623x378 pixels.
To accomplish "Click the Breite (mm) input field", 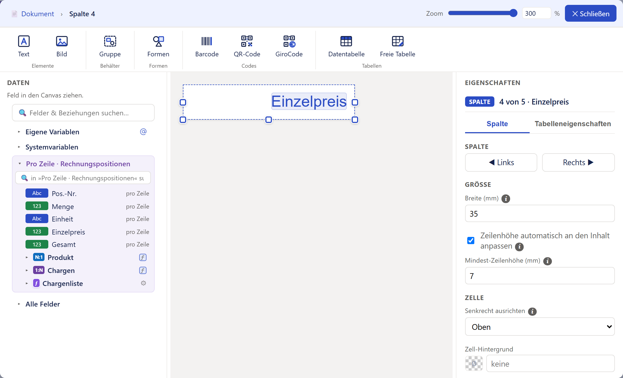I will click(x=540, y=214).
